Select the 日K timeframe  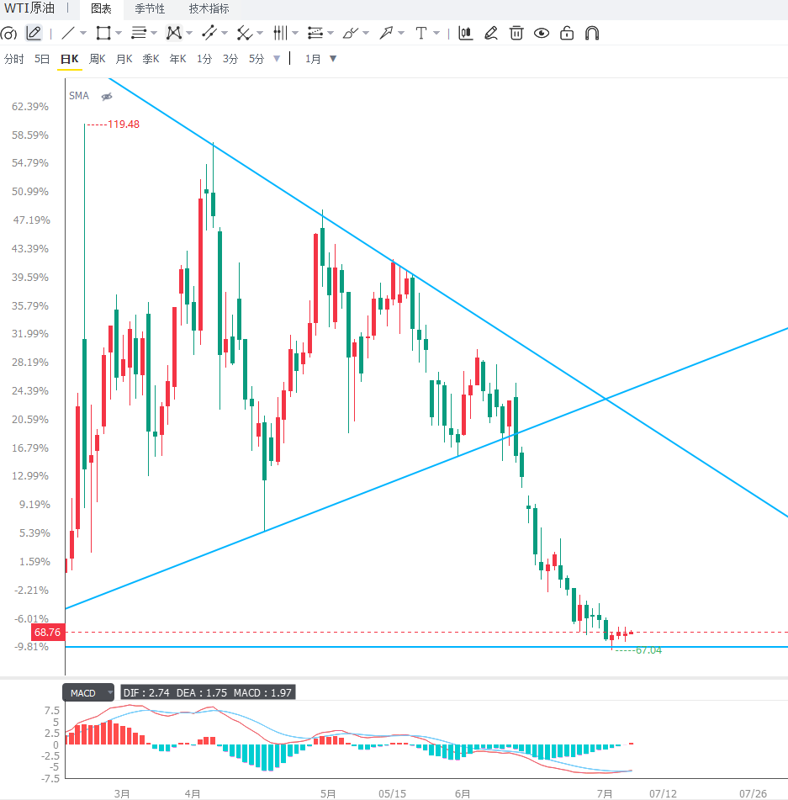[69, 59]
